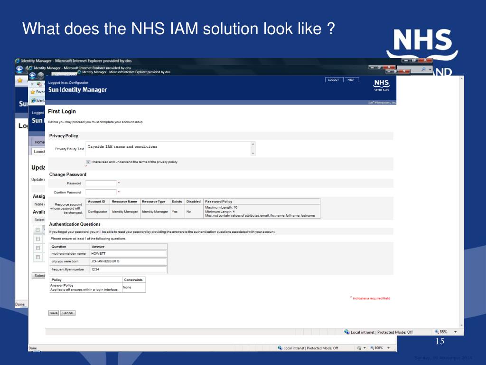486x365 pixels.
Task: Click "Done" in the middle window status bar
Action: [x=33, y=348]
